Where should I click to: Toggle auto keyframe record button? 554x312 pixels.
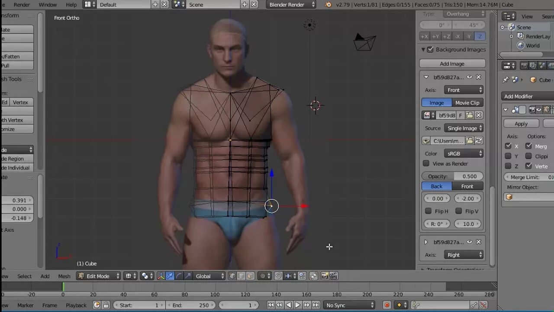(387, 305)
